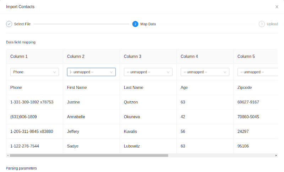Image resolution: width=284 pixels, height=172 pixels.
Task: Click the last name 'Lubowitz'
Action: 132,146
